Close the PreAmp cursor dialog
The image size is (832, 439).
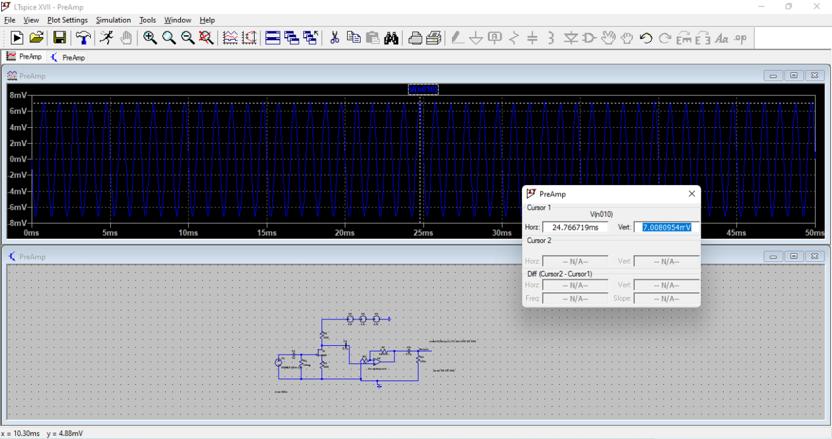point(691,194)
